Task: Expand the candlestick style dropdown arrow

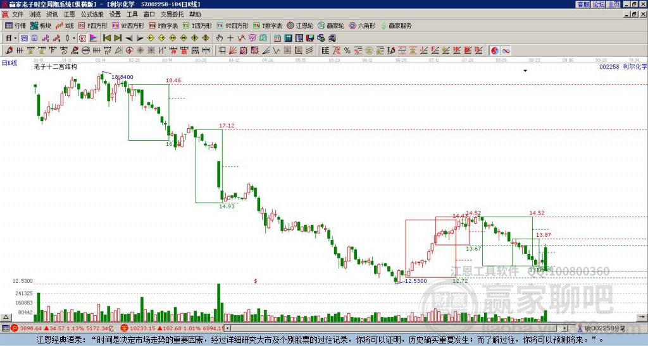Action: [x=74, y=39]
